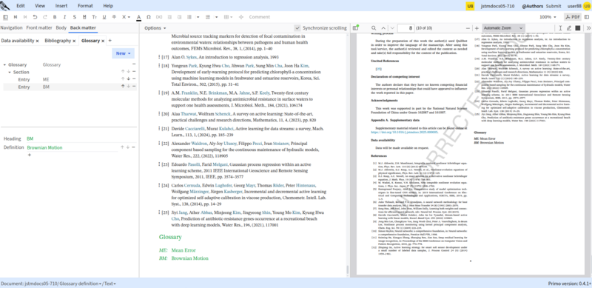The width and height of the screenshot is (592, 288).
Task: Open the 100% zoom dropdown
Action: (548, 17)
